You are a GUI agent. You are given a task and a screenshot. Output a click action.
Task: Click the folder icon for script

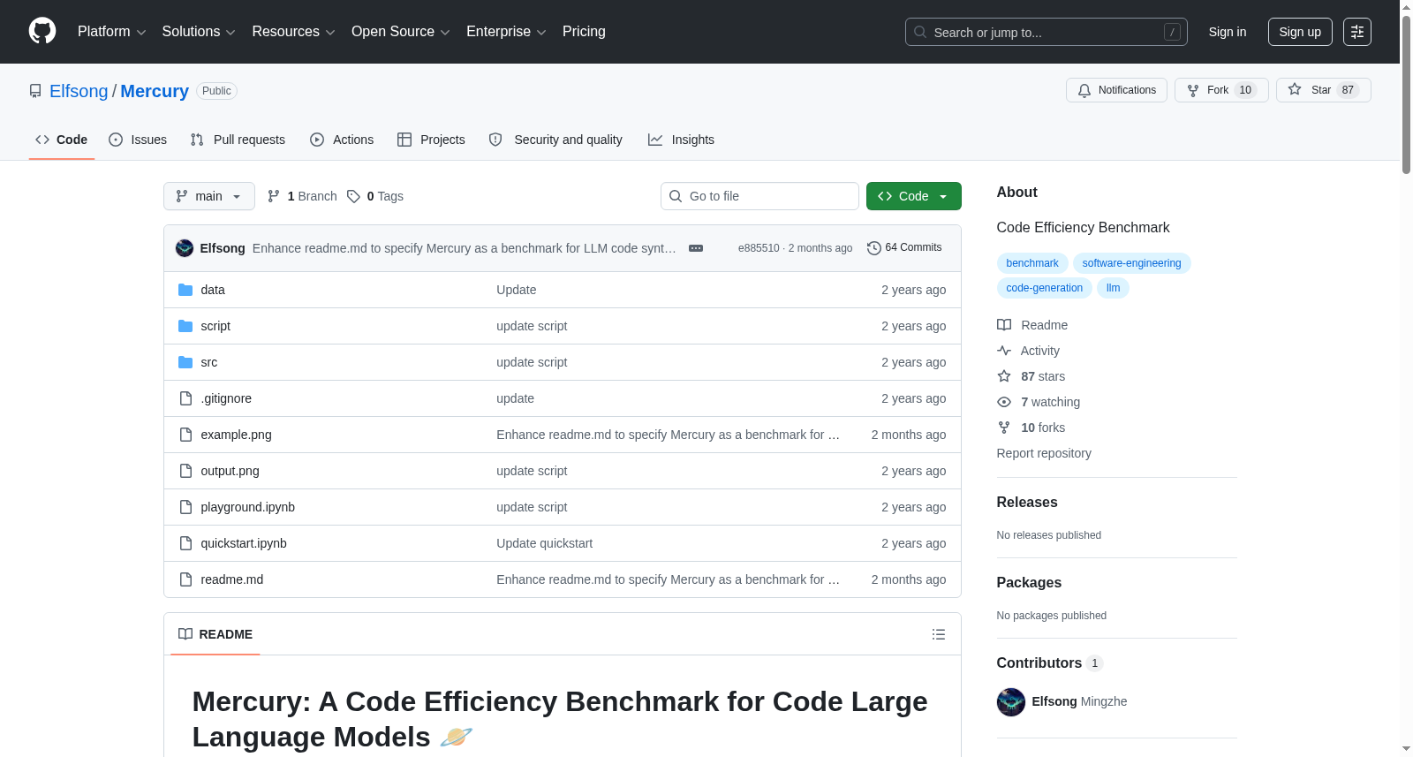click(x=185, y=326)
